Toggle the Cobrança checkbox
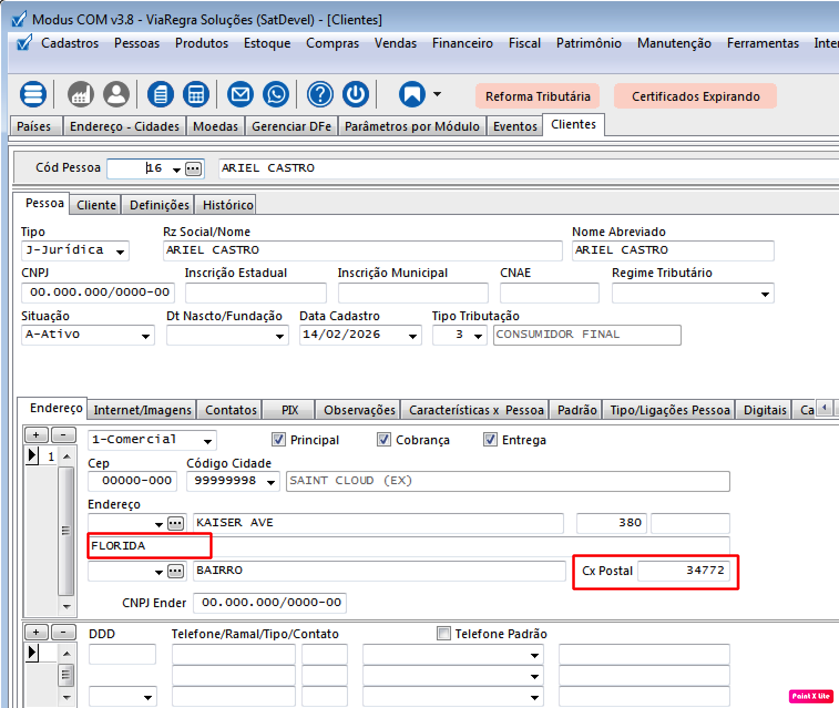The height and width of the screenshot is (708, 839). tap(383, 440)
